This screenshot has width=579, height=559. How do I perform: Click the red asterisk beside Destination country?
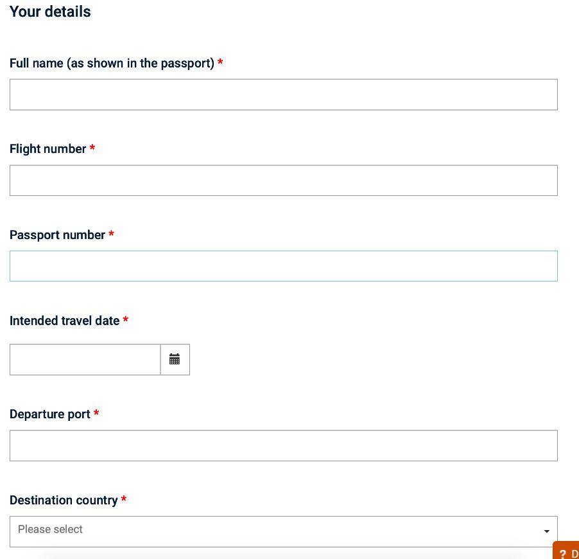click(x=124, y=500)
